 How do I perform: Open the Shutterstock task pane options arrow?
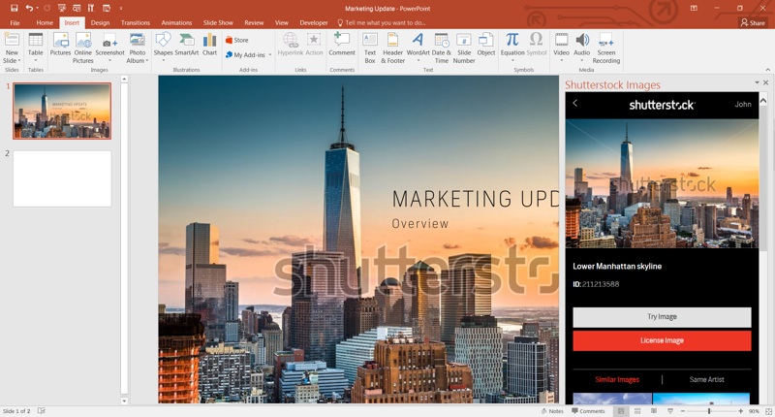(757, 83)
